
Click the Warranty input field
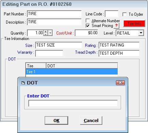49,53
